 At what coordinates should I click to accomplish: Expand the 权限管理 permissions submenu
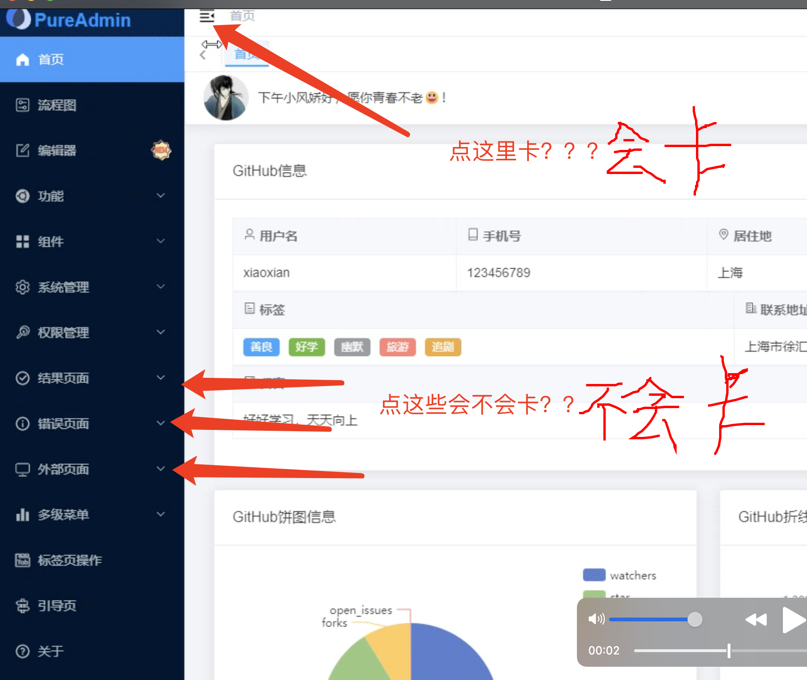coord(161,332)
